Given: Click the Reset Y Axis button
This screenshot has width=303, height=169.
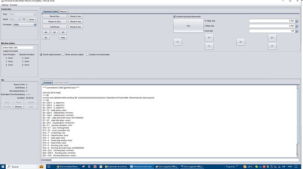Looking at the screenshot, I should pyautogui.click(x=76, y=22).
